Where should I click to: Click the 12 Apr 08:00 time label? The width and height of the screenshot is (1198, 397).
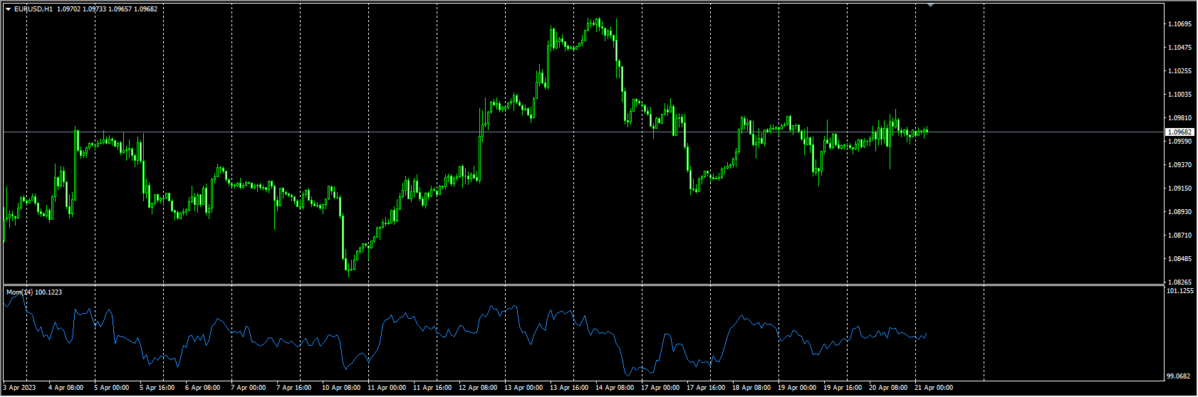point(477,388)
